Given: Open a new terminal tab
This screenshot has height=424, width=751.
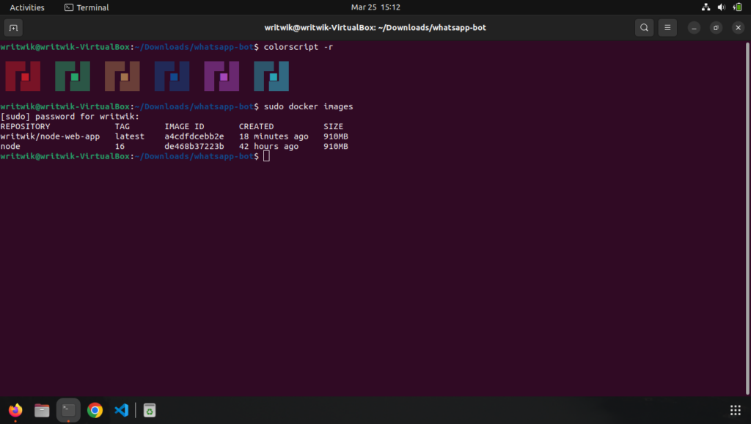Looking at the screenshot, I should [x=12, y=27].
